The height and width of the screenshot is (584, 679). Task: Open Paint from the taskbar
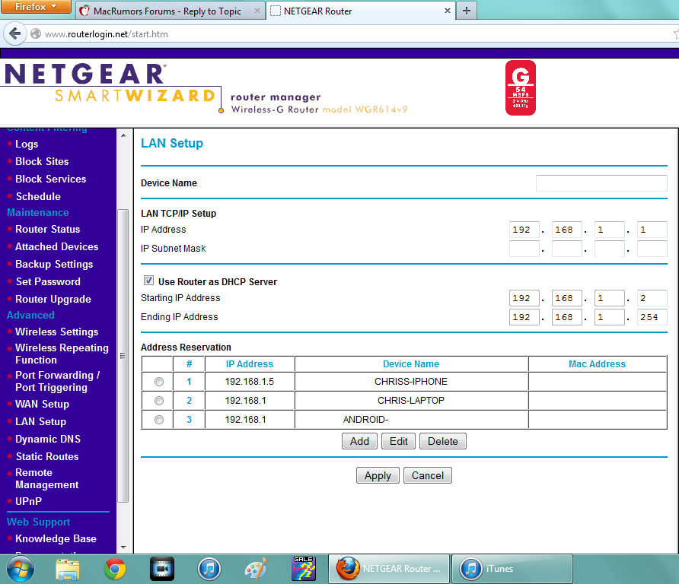pyautogui.click(x=257, y=570)
